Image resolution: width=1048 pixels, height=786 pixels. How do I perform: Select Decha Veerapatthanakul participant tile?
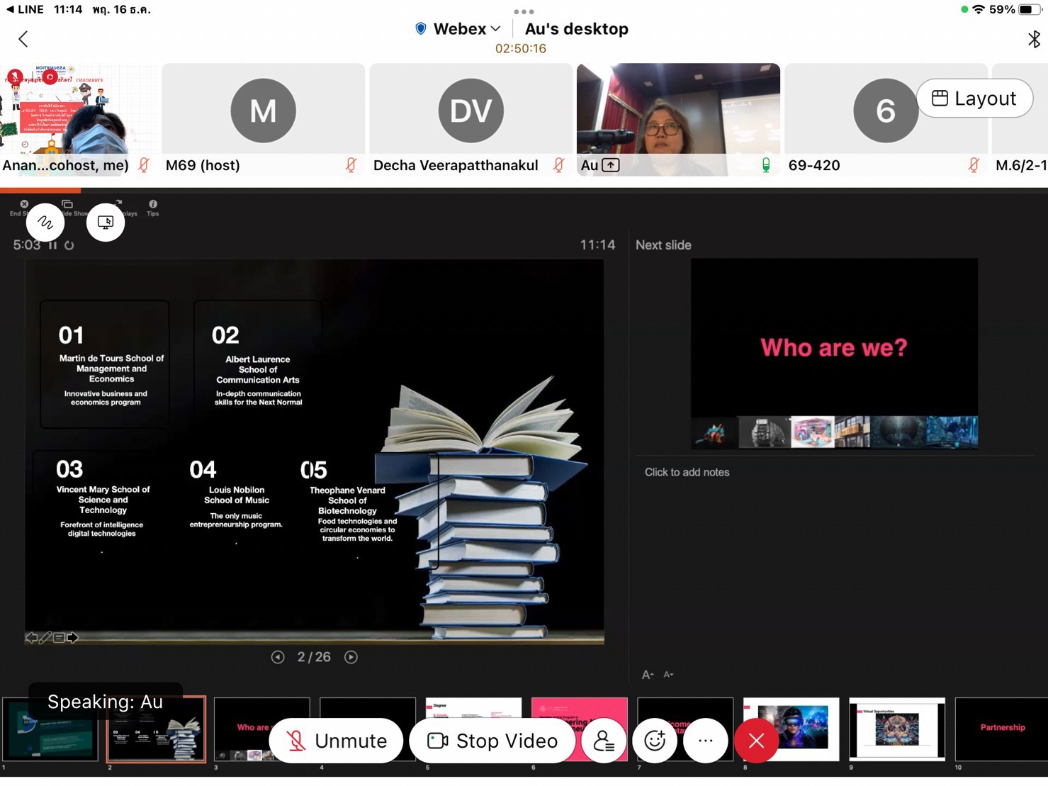pyautogui.click(x=471, y=120)
